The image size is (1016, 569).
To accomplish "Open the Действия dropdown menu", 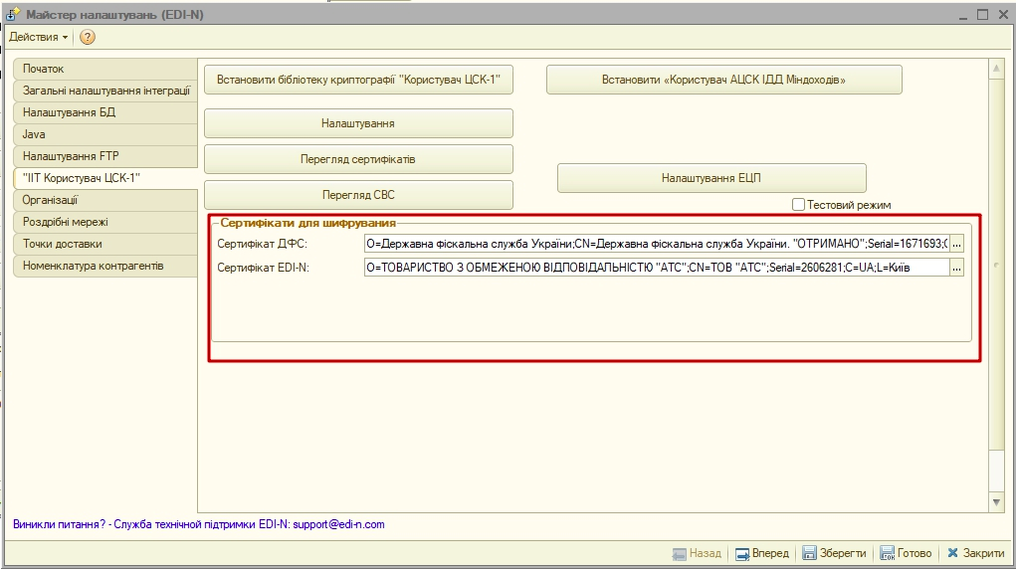I will [38, 37].
